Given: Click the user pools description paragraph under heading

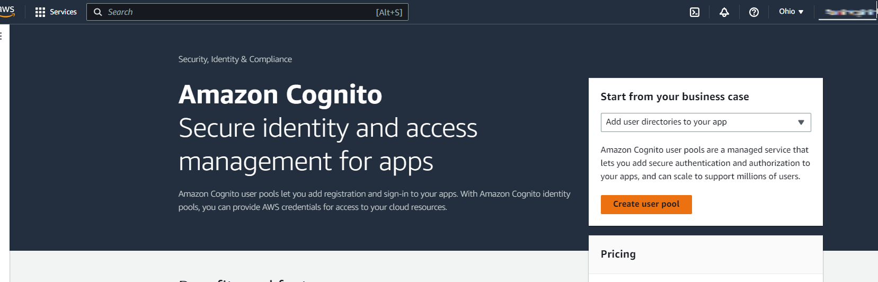Looking at the screenshot, I should click(x=374, y=200).
